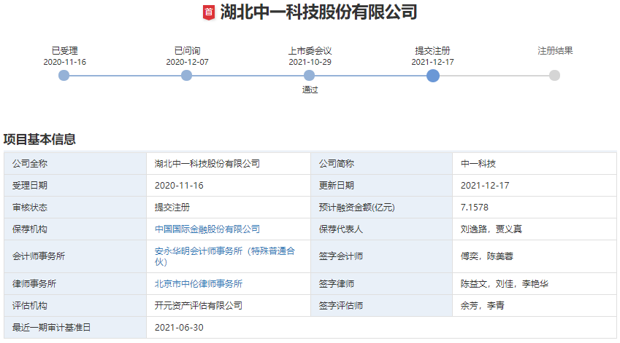Click the 通过 result label under meeting
This screenshot has width=620, height=343.
click(310, 90)
